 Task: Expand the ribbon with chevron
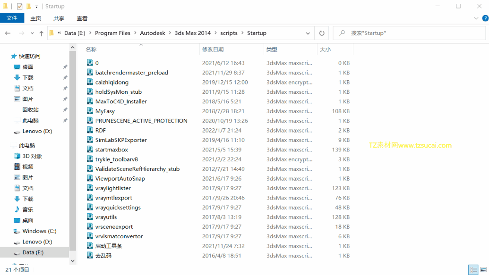pyautogui.click(x=476, y=18)
